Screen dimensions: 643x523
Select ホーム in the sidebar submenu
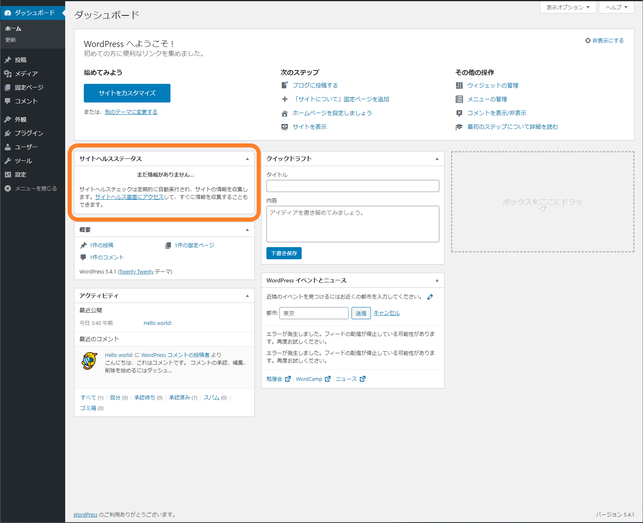click(13, 29)
